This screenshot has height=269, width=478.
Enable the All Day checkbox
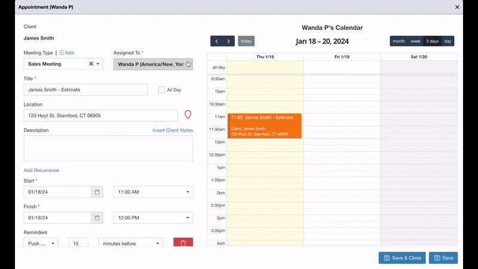point(161,90)
